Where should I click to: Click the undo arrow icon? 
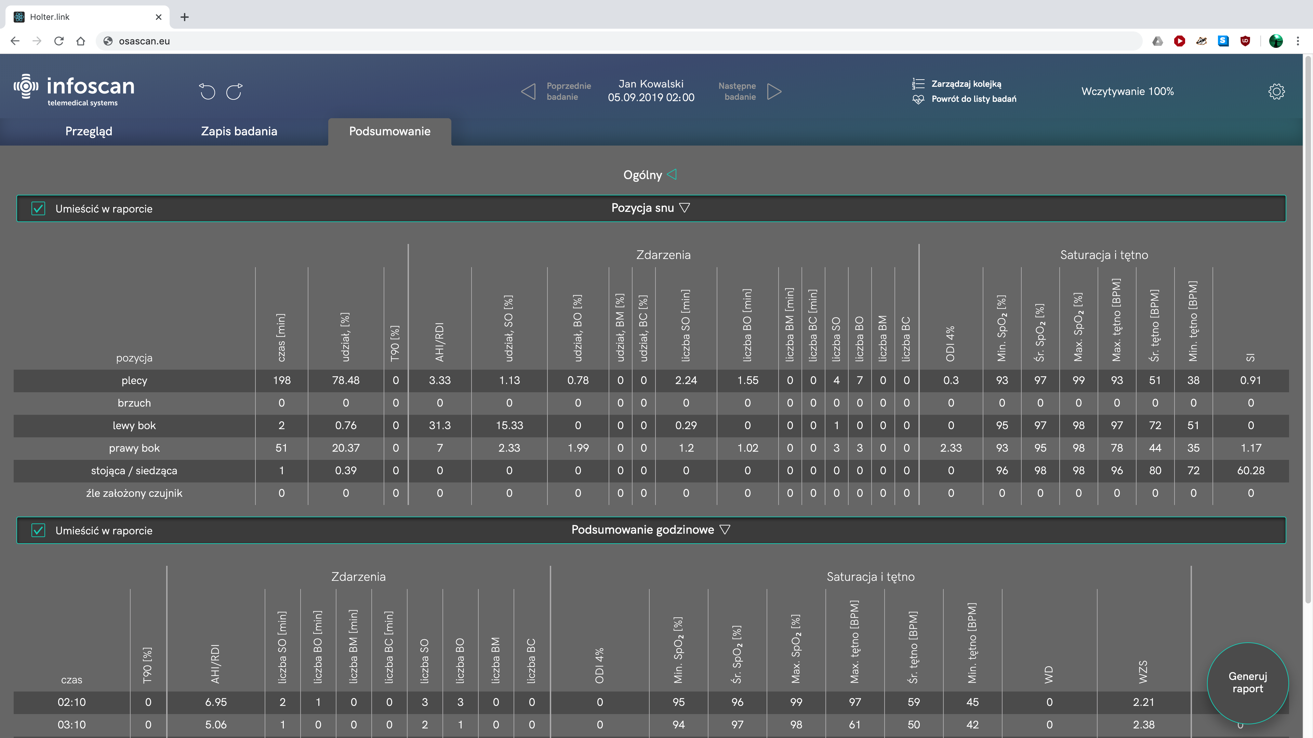point(207,92)
